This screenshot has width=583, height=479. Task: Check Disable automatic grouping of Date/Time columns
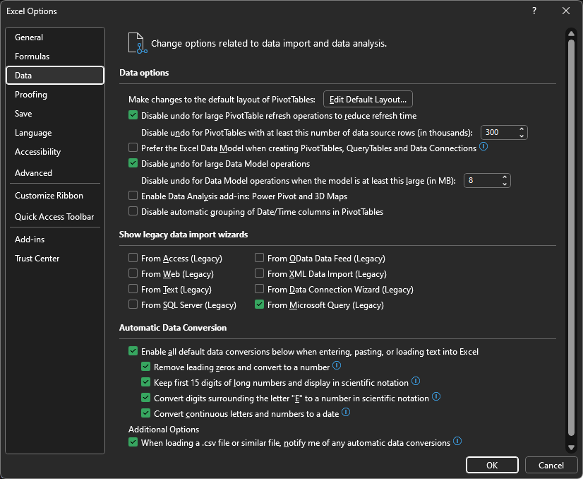coord(133,211)
